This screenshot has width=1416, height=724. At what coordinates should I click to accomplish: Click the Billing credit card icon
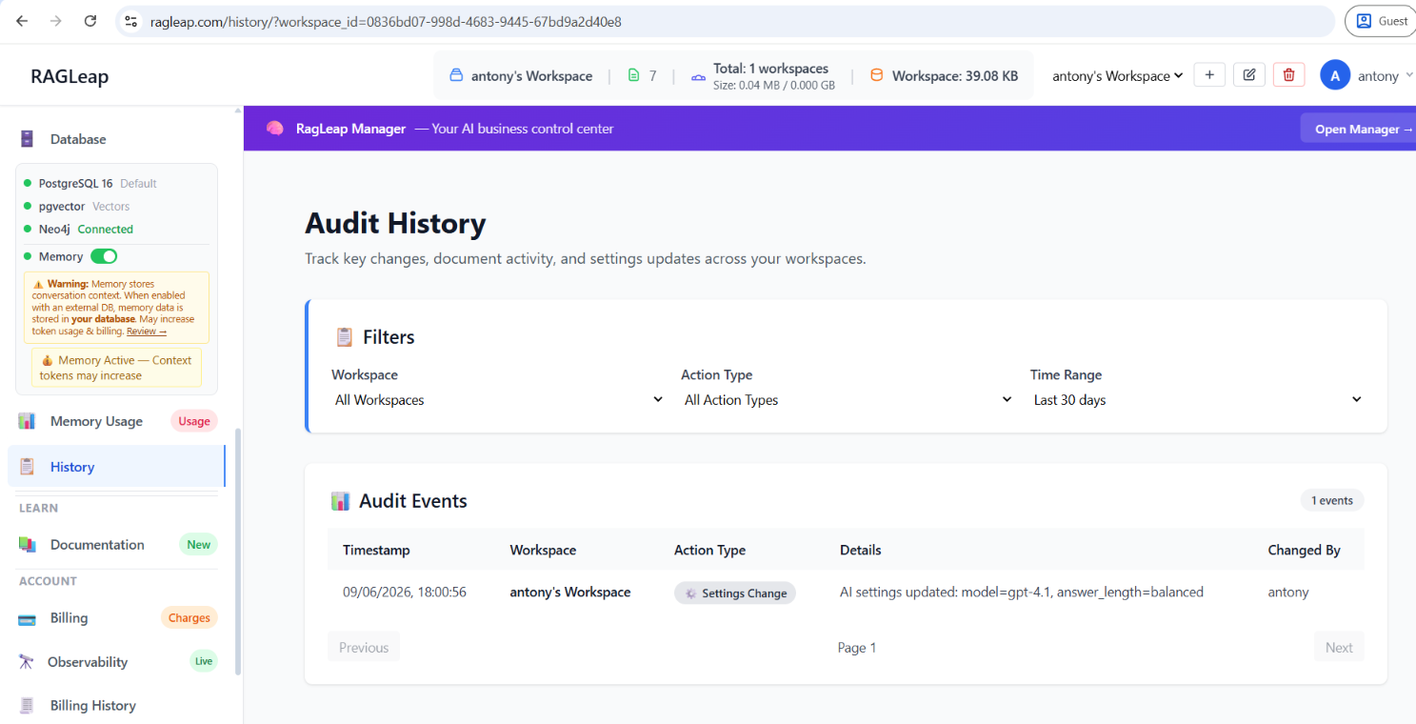tap(27, 618)
